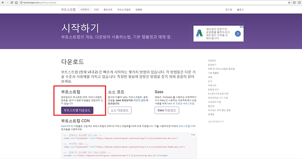Screen dimensions: 302x159
Task: Jump to CSS 와 자바스크립트 컴파일 sidebar item
Action: (x=221, y=69)
